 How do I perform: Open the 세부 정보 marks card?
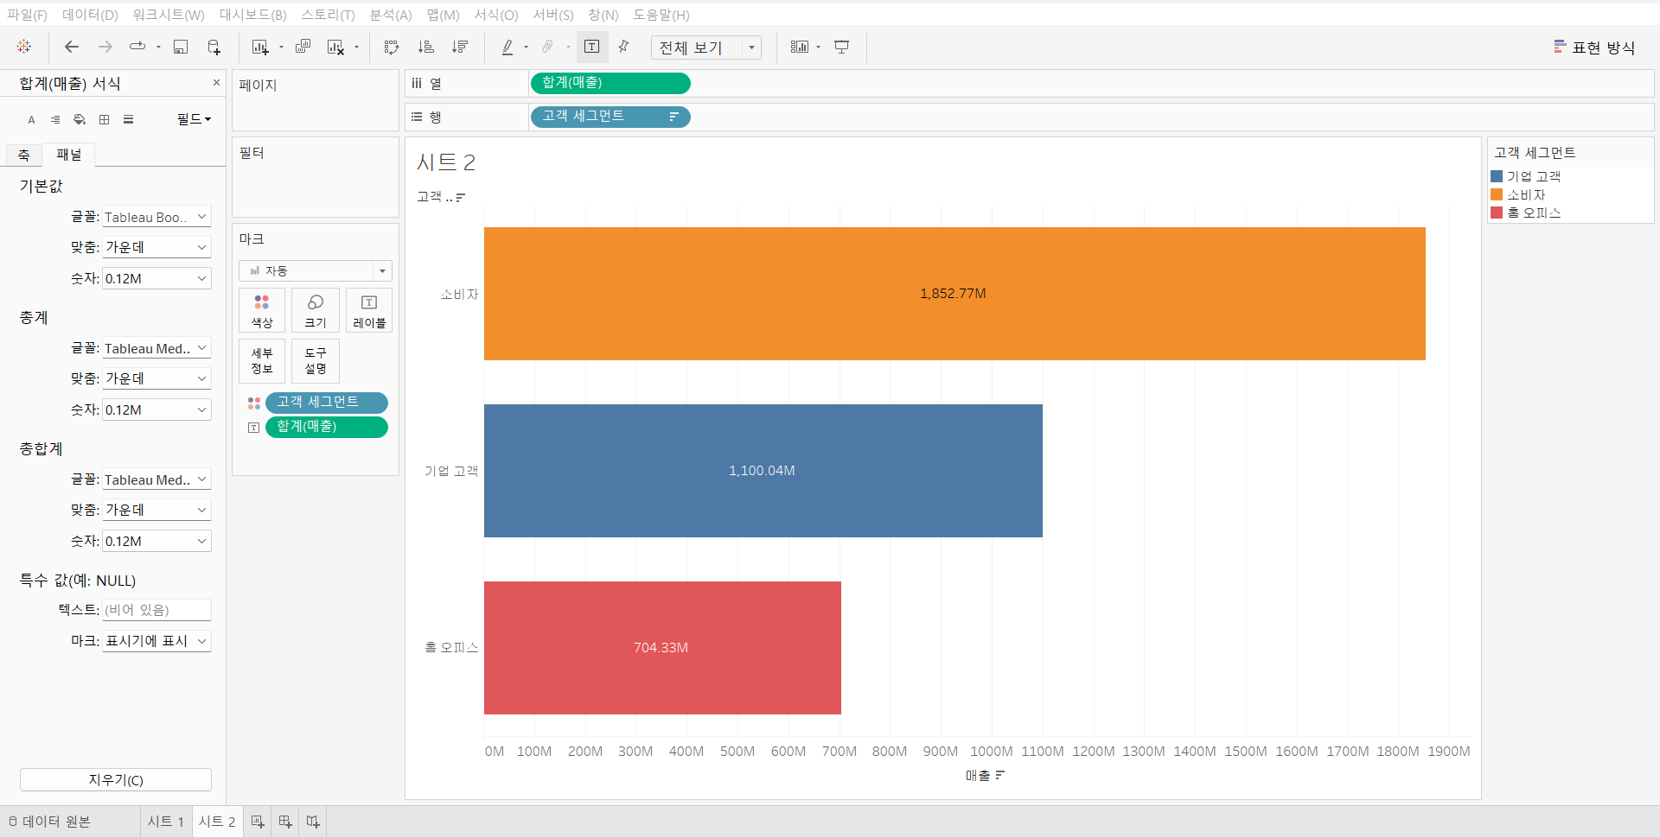(262, 361)
